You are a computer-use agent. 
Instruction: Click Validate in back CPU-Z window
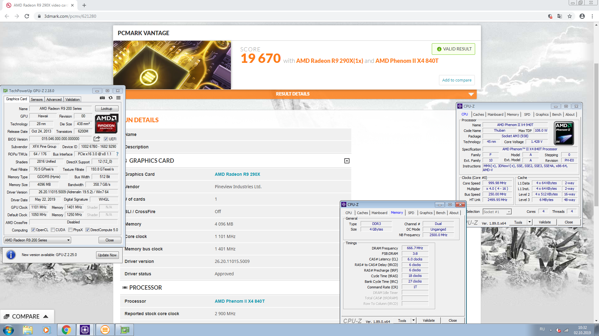tap(545, 222)
